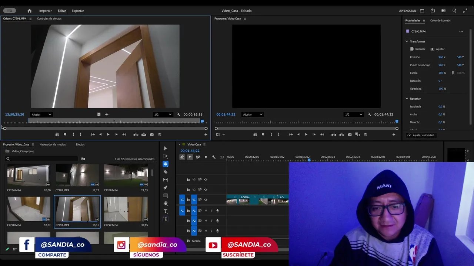
Task: Click Overwrite button in Source monitor
Action: [x=144, y=134]
